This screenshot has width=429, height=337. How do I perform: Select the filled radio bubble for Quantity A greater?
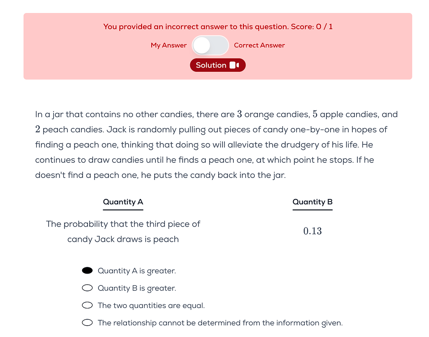[87, 270]
